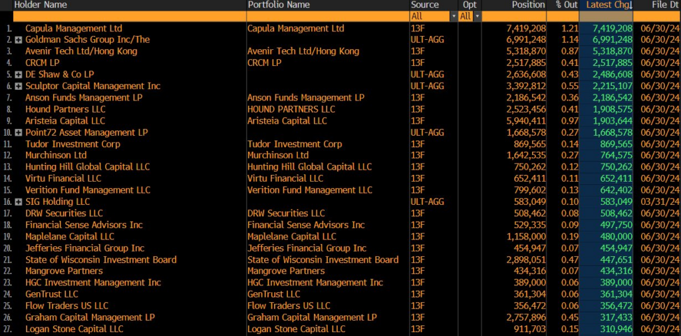Image resolution: width=681 pixels, height=336 pixels.
Task: Select Capula Management Ltd holder name
Action: [74, 28]
